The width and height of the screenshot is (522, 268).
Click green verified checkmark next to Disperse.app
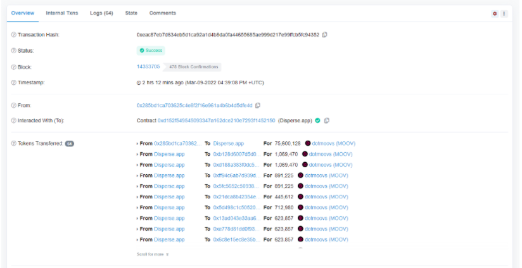tap(317, 120)
